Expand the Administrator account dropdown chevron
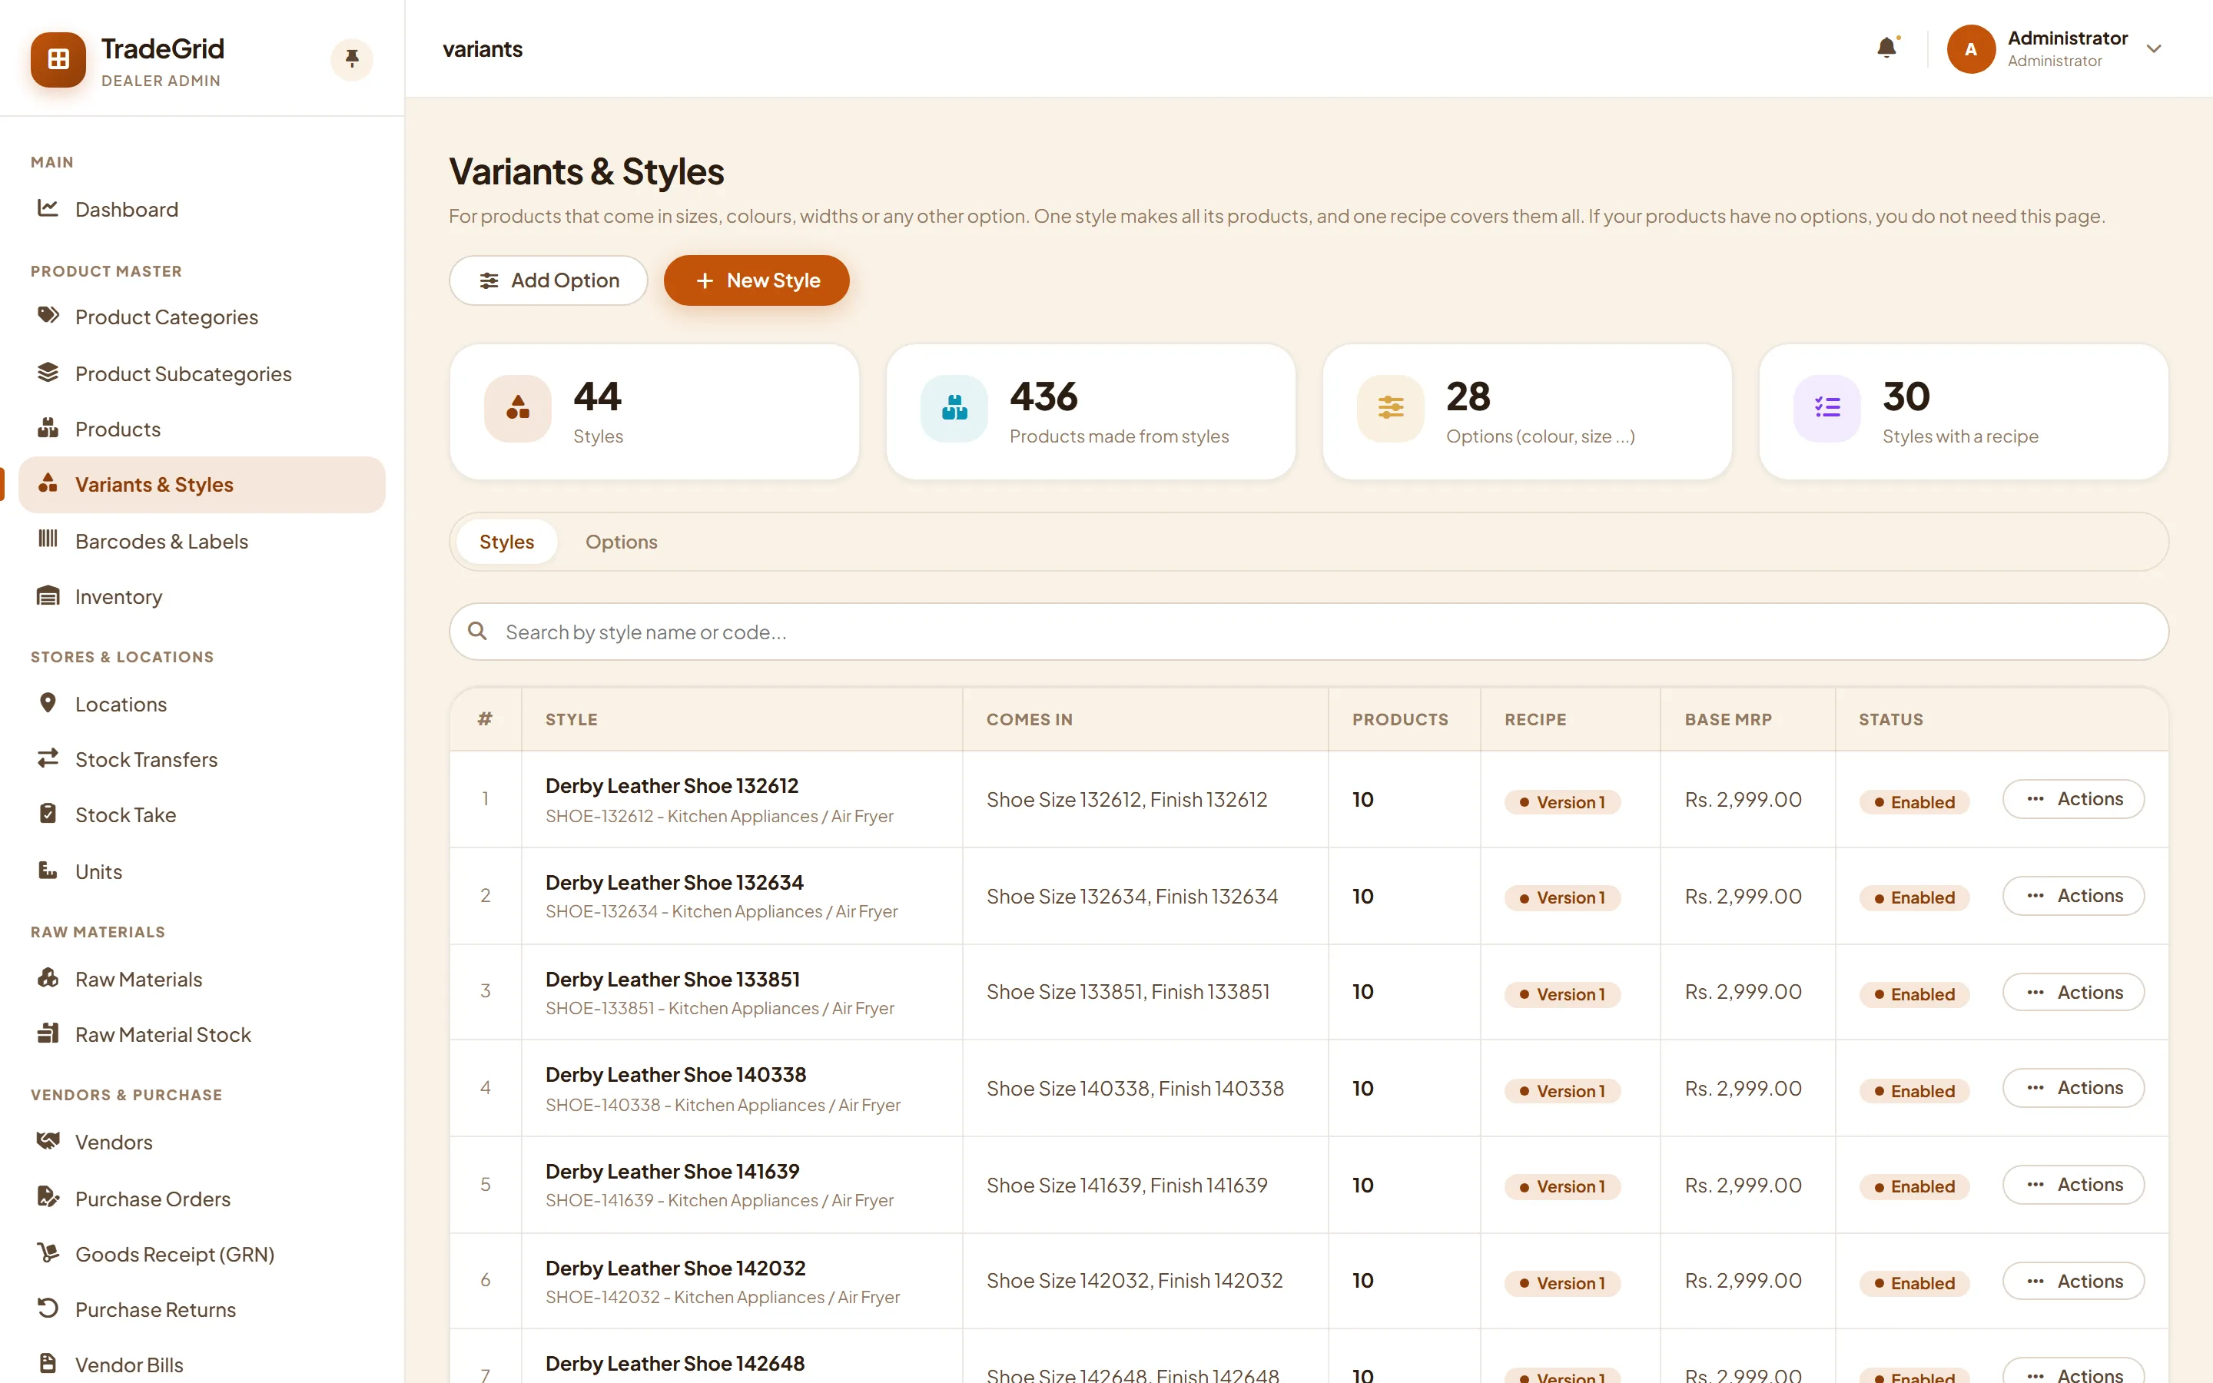 point(2154,48)
